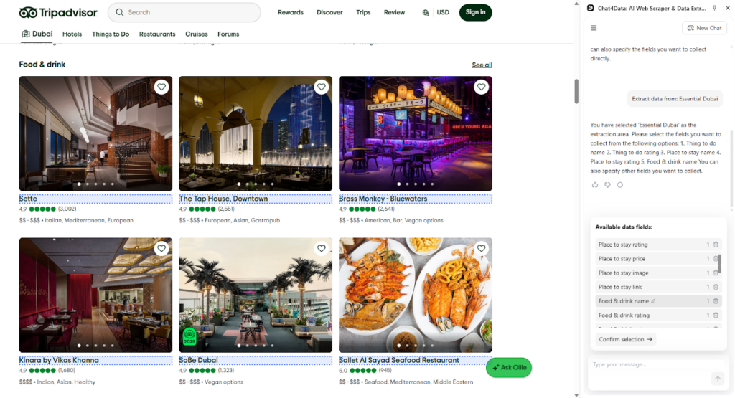Click the SoBe Dubai 2025 award badge
Screen dimensions: 735x398
189,336
